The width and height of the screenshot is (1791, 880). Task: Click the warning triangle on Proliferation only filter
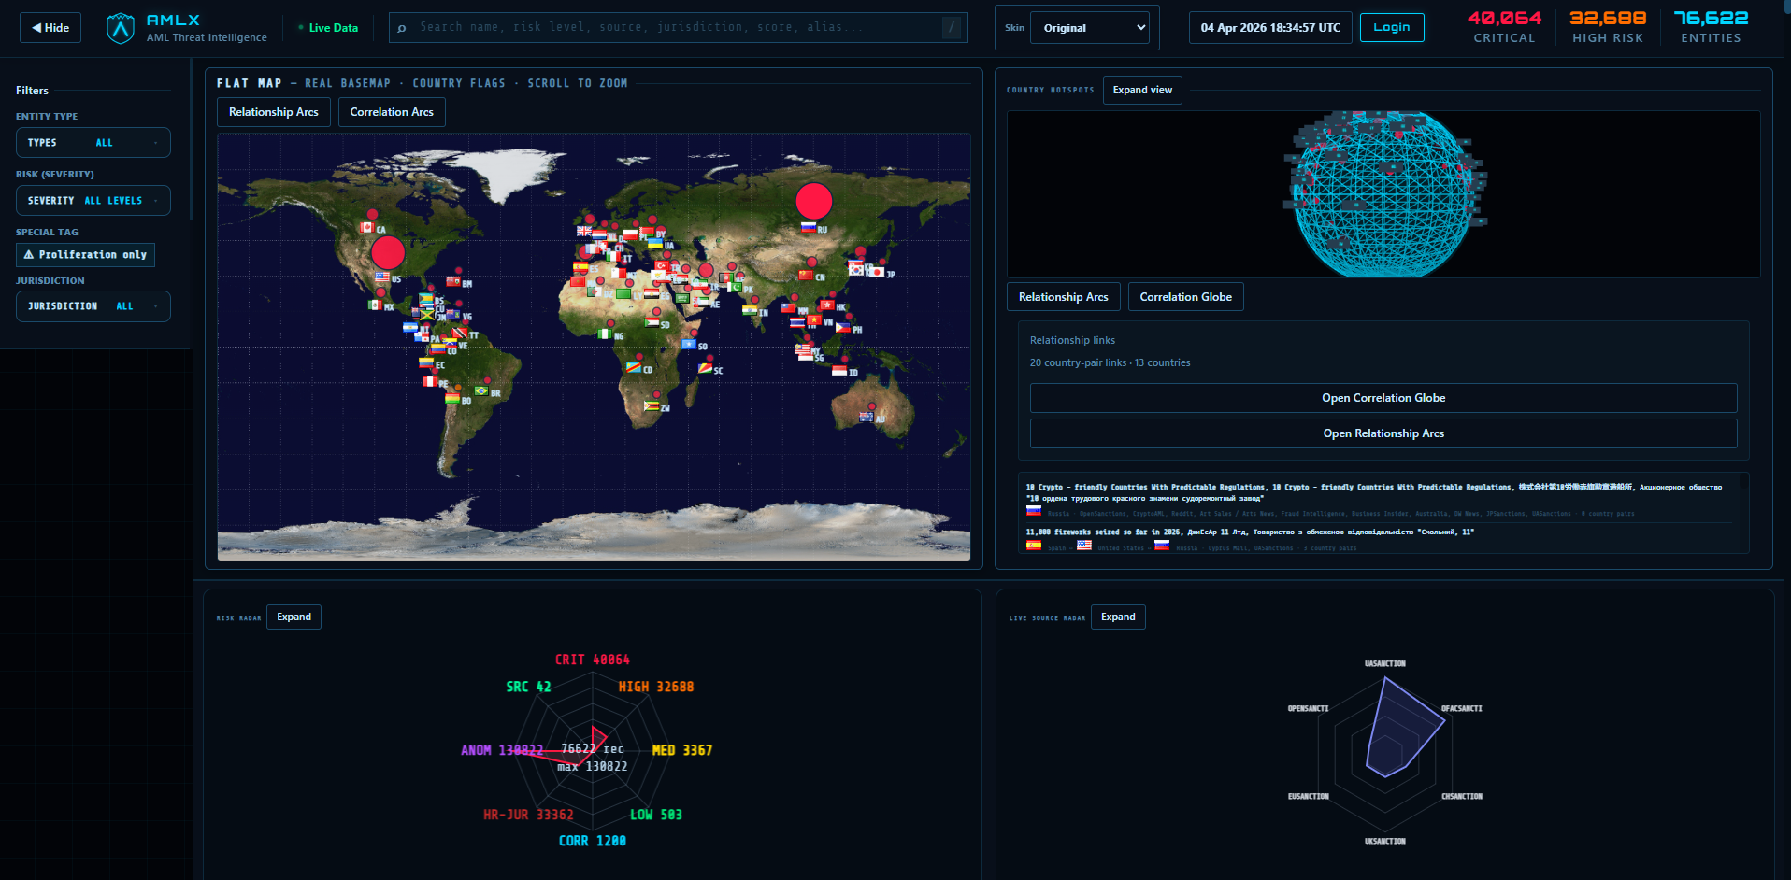29,254
